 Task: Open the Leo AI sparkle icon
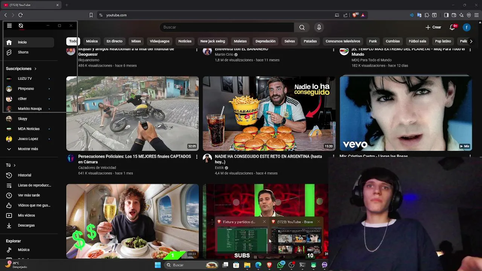(x=461, y=15)
